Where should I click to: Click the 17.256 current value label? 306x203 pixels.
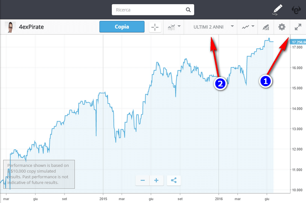coord(297,42)
